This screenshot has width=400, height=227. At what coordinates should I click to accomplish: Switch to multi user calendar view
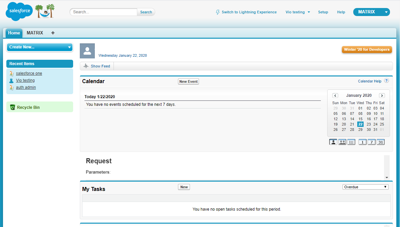[x=342, y=142]
